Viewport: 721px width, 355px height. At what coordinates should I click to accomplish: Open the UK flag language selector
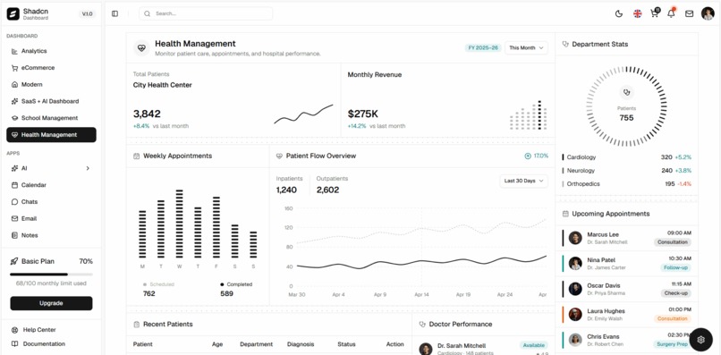coord(637,13)
